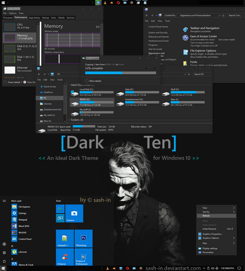Click the Search PC input box
The width and height of the screenshot is (245, 271).
pos(201,74)
